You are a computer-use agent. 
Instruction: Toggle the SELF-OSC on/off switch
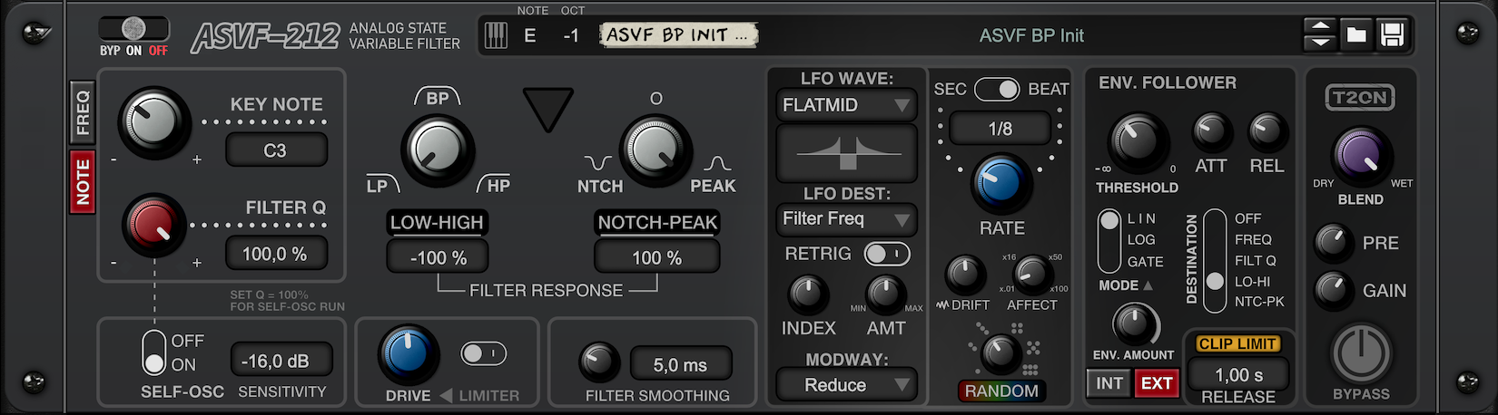point(154,352)
